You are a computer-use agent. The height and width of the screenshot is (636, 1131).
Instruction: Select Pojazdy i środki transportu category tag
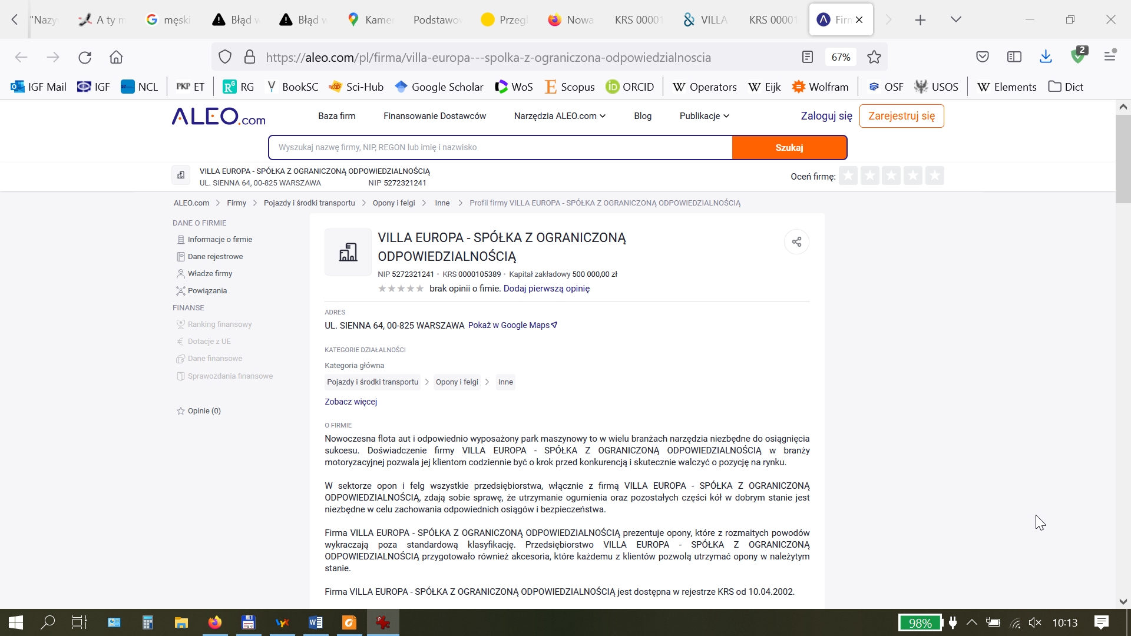(x=372, y=382)
